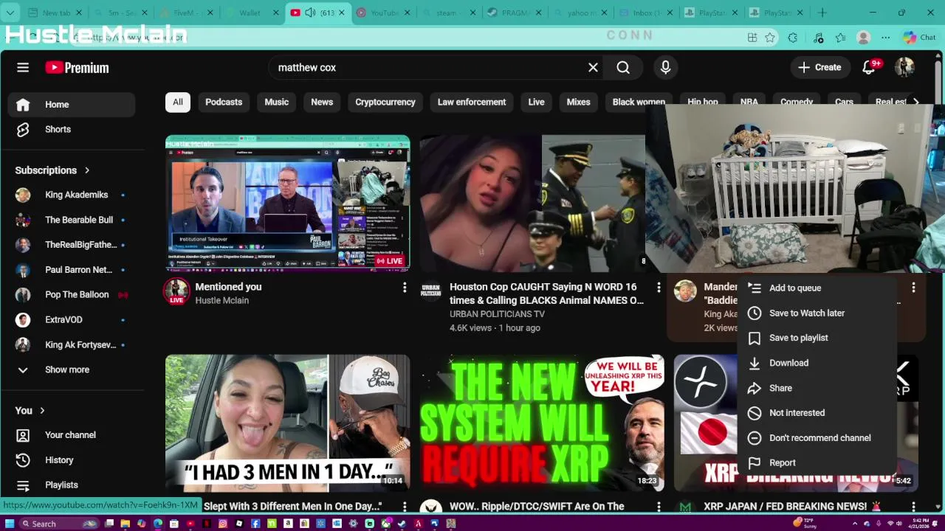This screenshot has width=945, height=531.
Task: Open Your channel in sidebar
Action: coord(72,435)
